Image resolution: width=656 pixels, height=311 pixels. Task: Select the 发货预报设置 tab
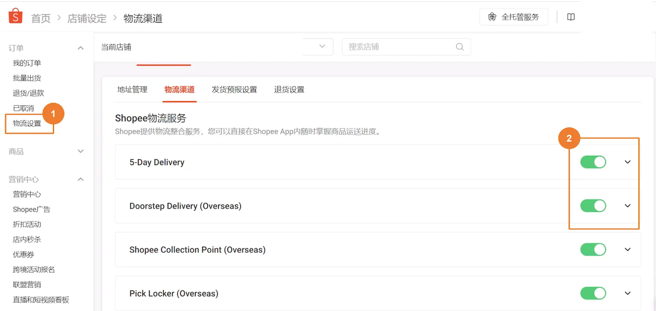pos(234,89)
